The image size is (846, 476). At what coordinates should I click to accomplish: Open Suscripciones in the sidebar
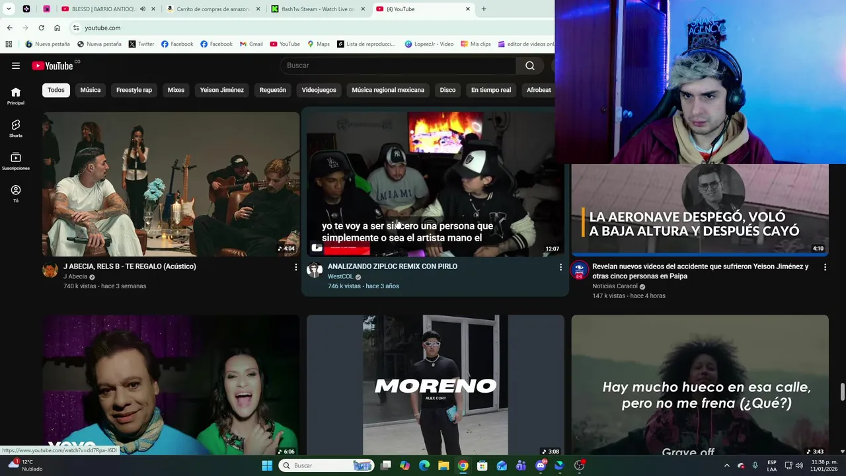[x=16, y=161]
